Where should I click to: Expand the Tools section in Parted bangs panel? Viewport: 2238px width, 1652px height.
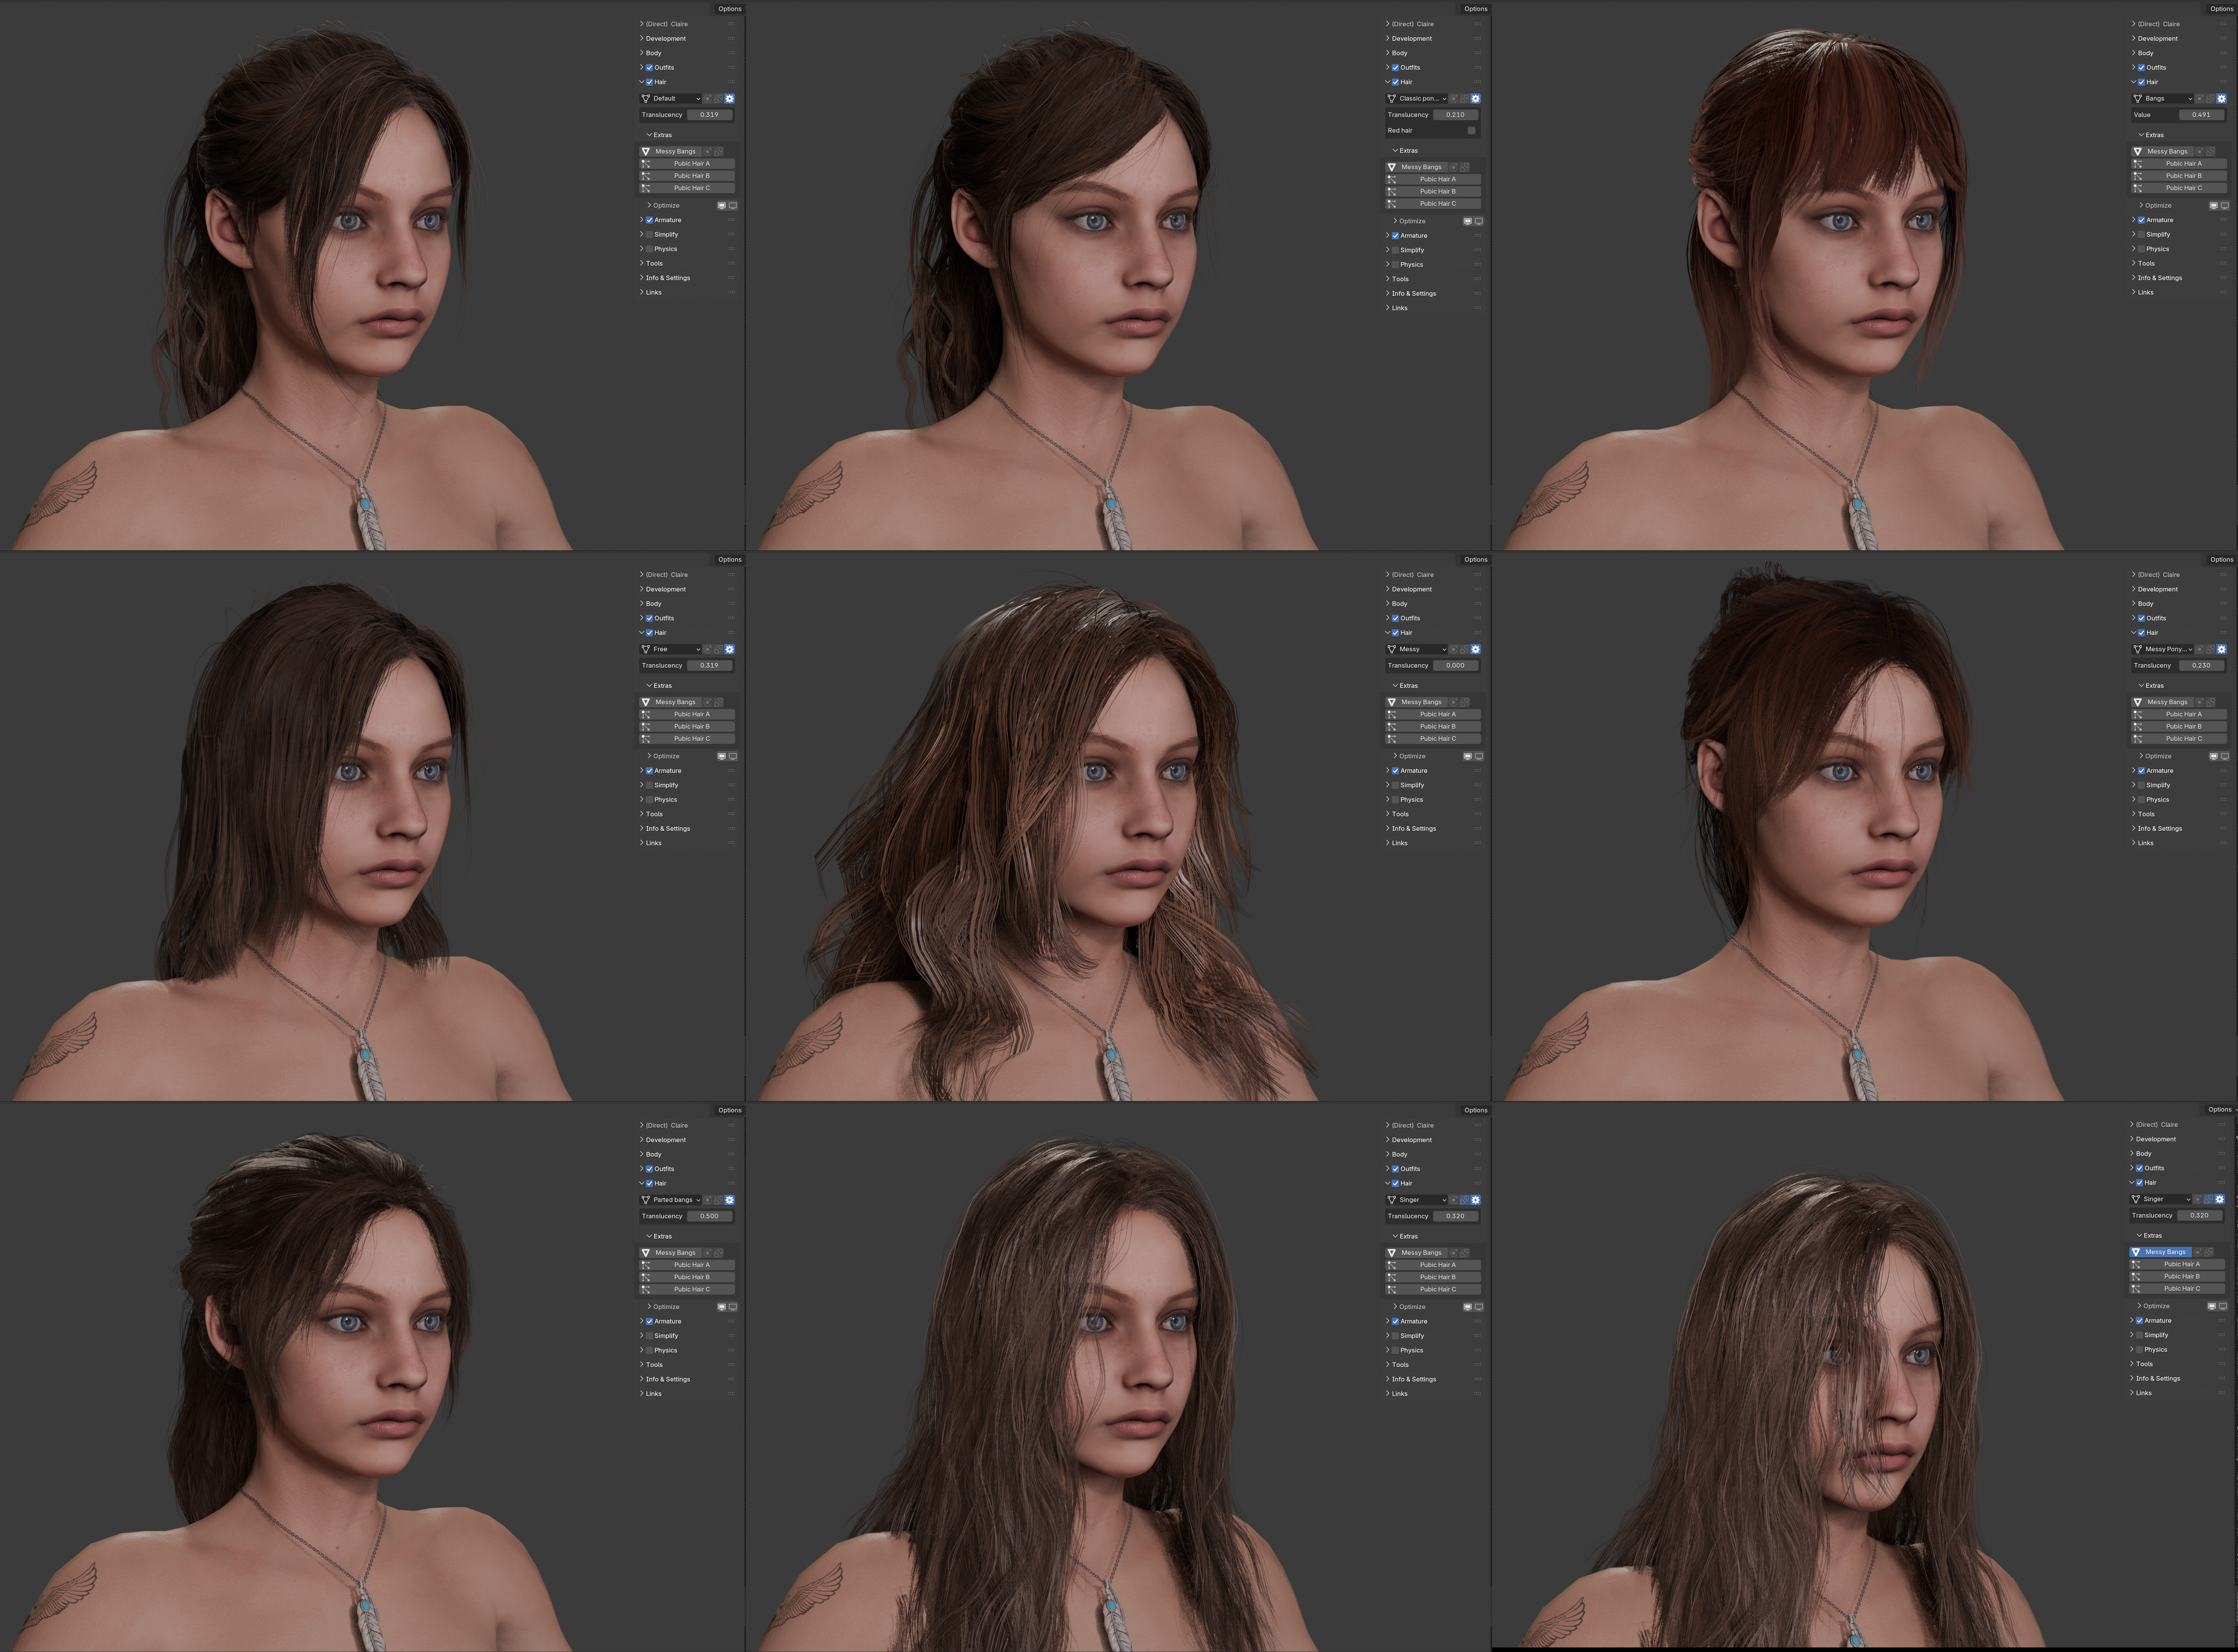651,1365
